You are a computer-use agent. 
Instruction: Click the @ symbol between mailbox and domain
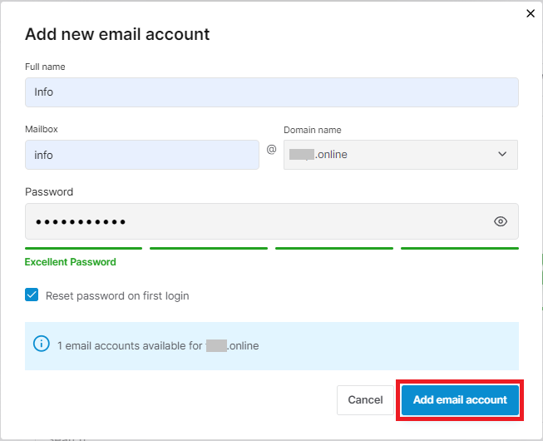coord(271,150)
